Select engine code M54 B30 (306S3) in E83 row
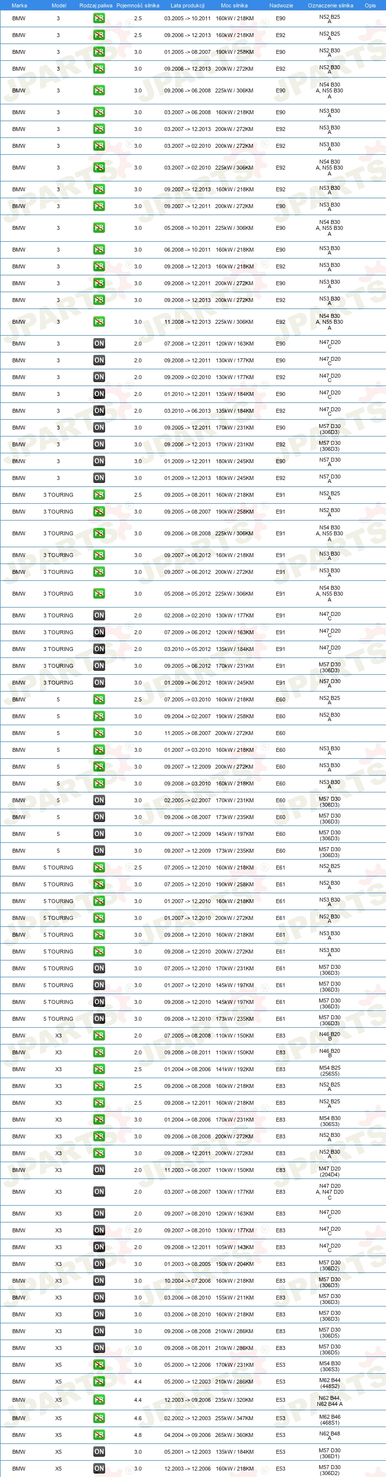This screenshot has height=1477, width=386. [x=329, y=1121]
